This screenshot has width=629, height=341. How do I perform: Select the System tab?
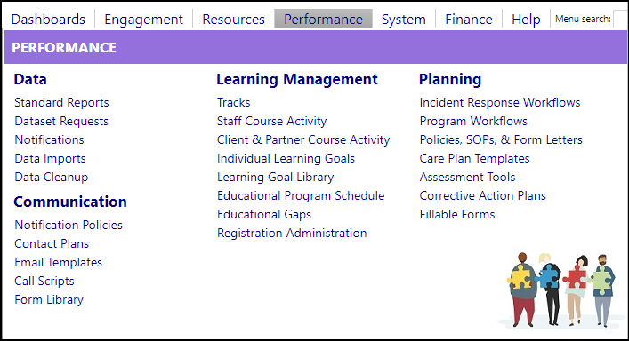click(404, 19)
